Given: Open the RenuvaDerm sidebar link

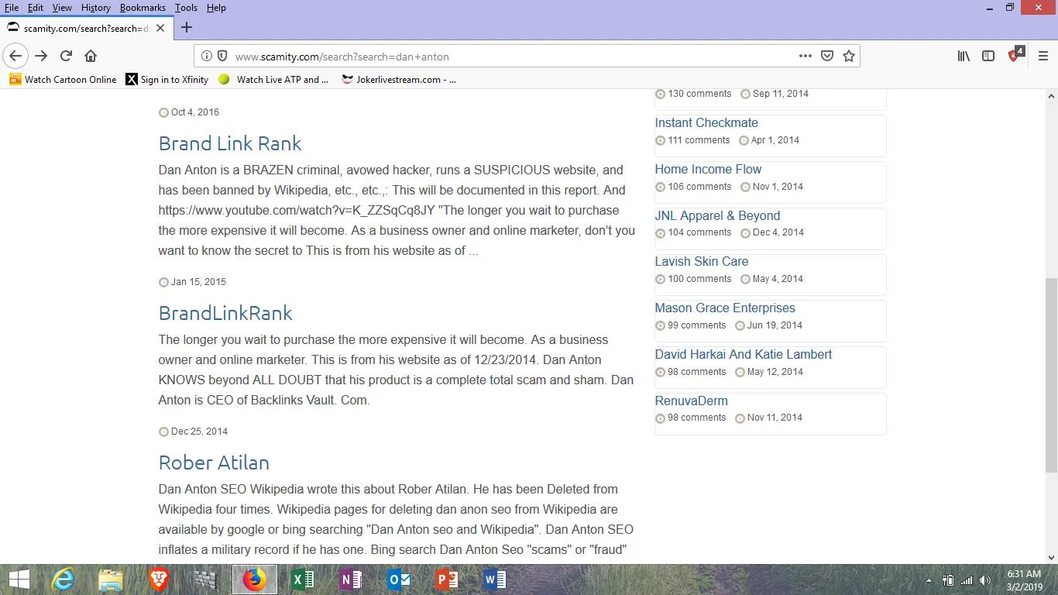Looking at the screenshot, I should [x=692, y=401].
